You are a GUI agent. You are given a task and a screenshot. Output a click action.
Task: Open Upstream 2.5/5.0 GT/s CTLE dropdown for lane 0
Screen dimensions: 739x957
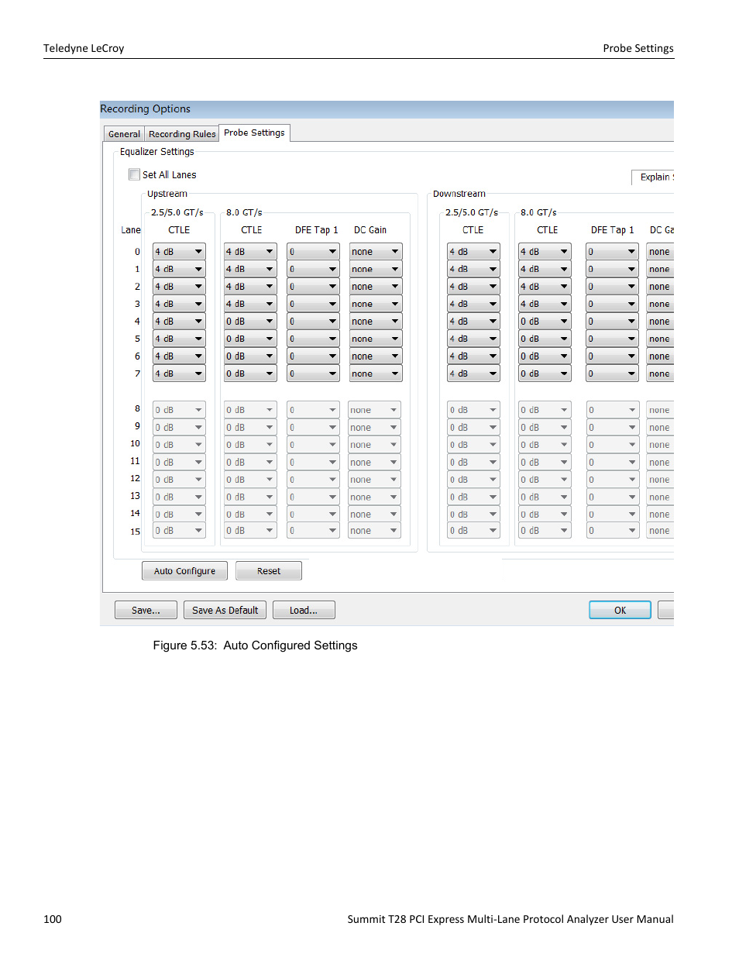pyautogui.click(x=179, y=252)
